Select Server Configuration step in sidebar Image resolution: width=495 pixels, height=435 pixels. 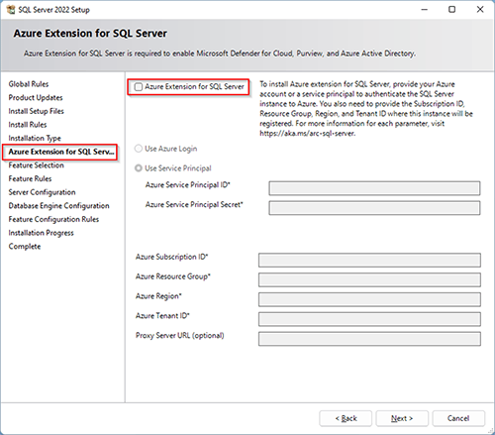42,192
